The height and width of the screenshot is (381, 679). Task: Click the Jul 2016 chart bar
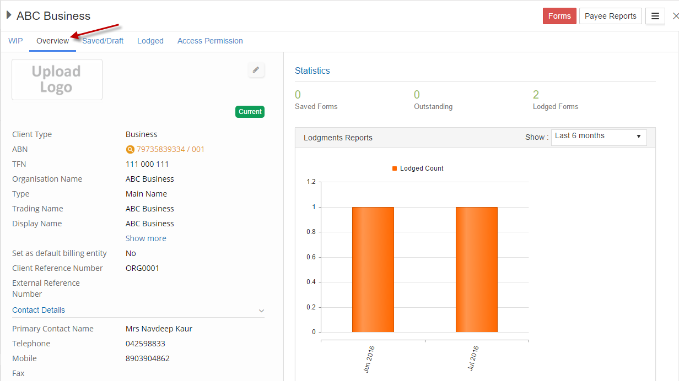(477, 269)
